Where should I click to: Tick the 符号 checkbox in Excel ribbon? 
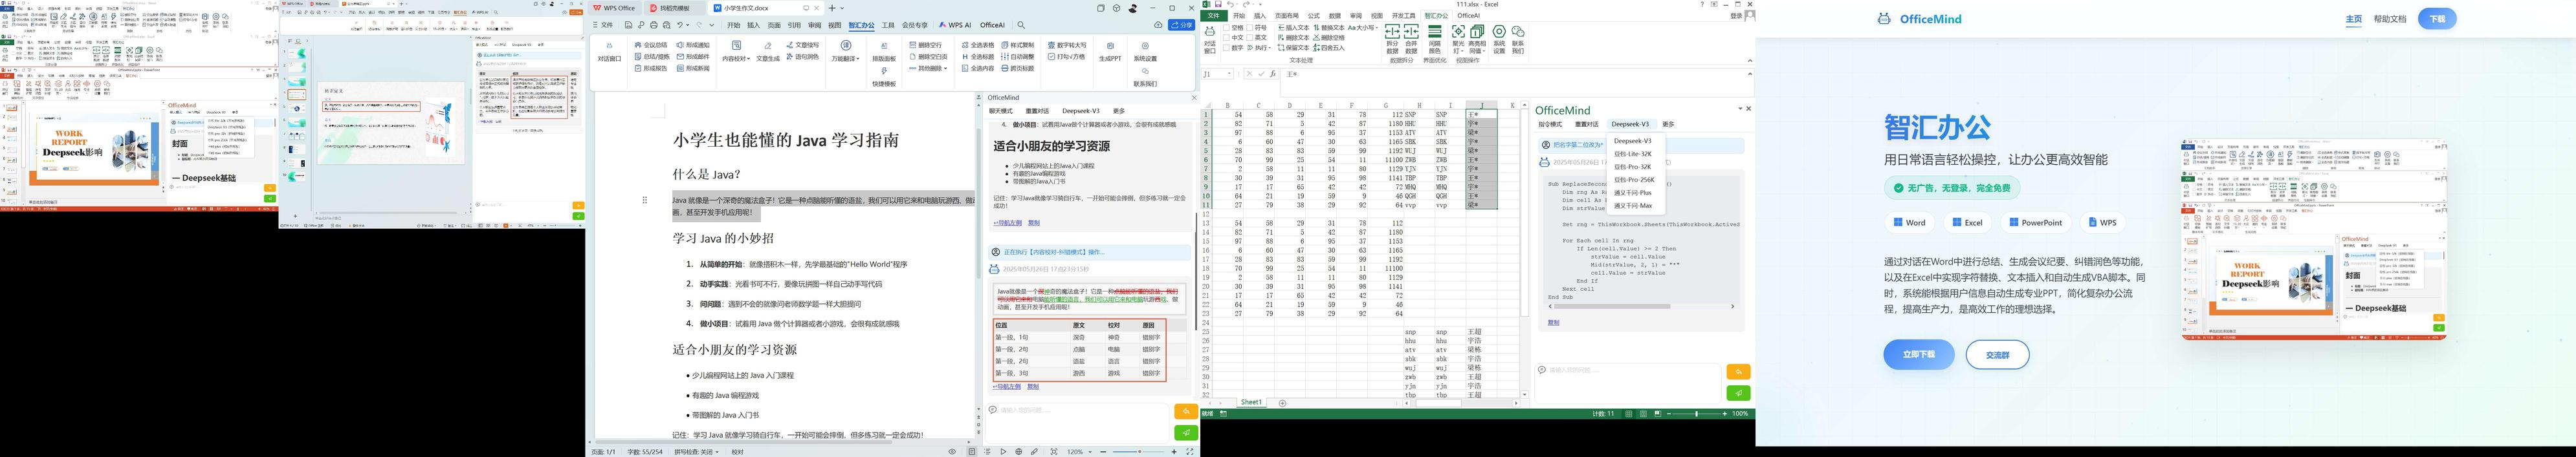pyautogui.click(x=1250, y=28)
